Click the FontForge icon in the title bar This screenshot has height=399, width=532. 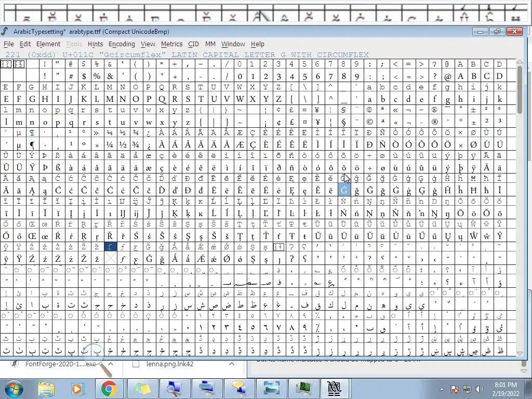5,32
